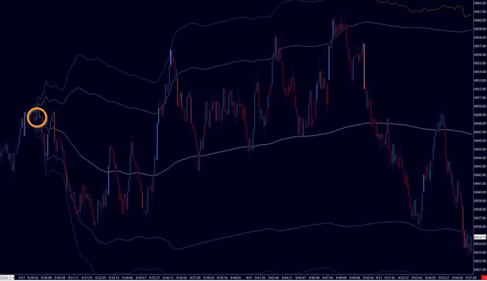Viewport: 487px width, 281px height.
Task: Click the 9:50:26 time label
Action: 368,278
